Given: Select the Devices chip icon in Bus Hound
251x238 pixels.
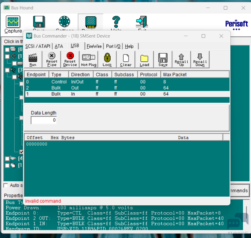Looking at the screenshot, I should coord(91,22).
